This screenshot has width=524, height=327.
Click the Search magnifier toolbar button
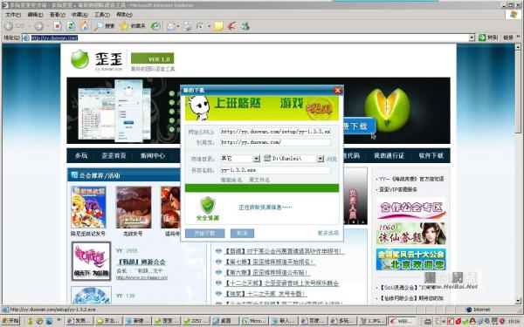click(x=104, y=26)
